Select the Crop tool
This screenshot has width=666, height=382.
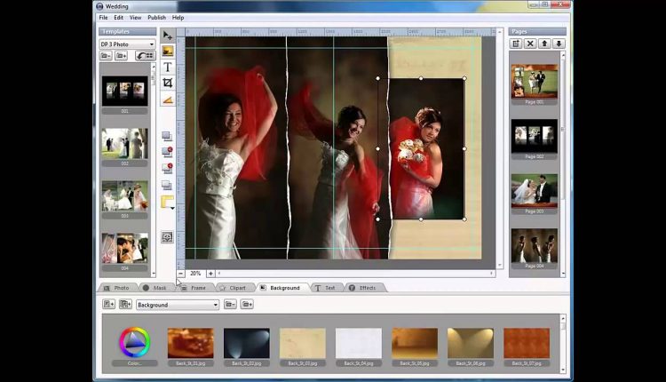(167, 83)
